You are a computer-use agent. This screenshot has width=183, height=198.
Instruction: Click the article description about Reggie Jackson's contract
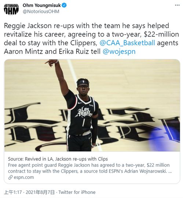[90, 168]
